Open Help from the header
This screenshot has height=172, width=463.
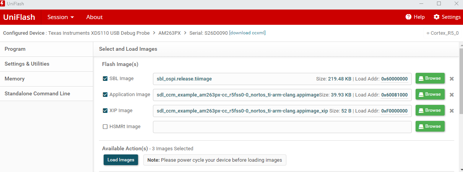click(x=415, y=17)
